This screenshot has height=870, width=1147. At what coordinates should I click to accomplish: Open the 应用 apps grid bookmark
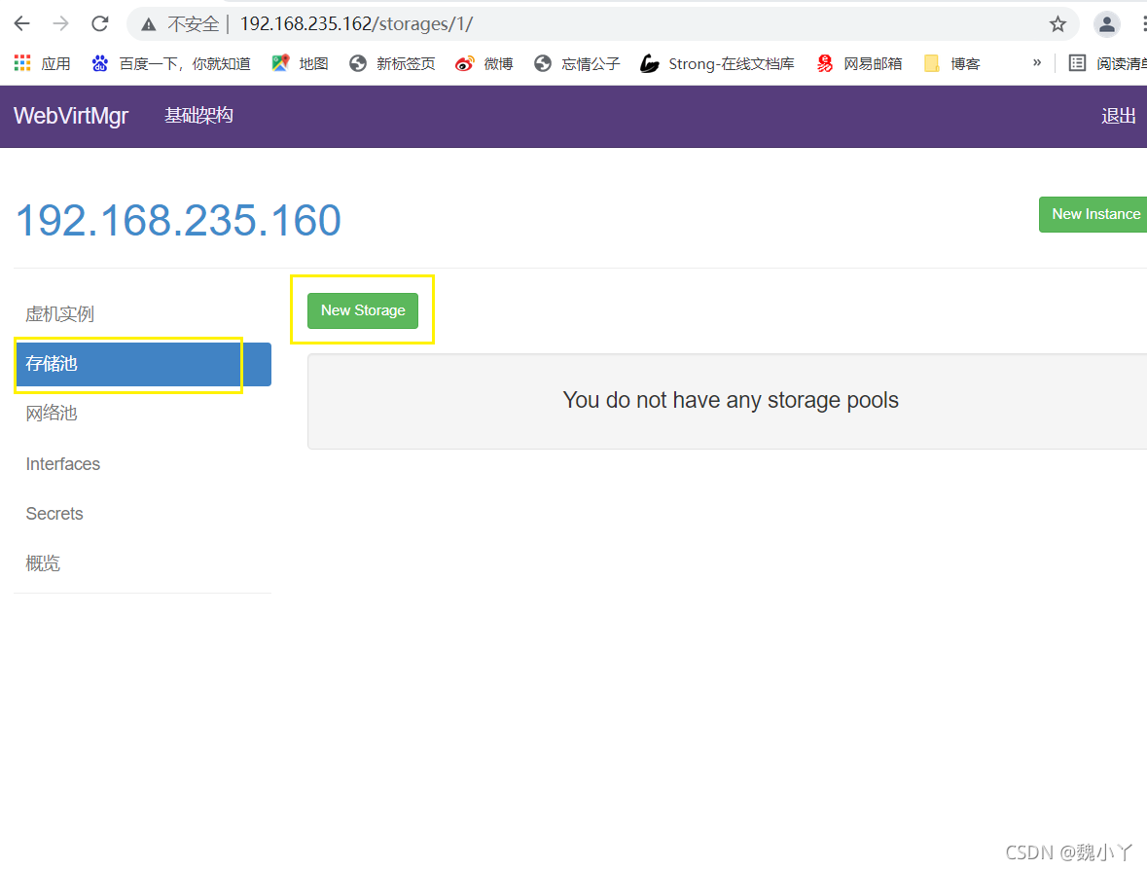[43, 63]
